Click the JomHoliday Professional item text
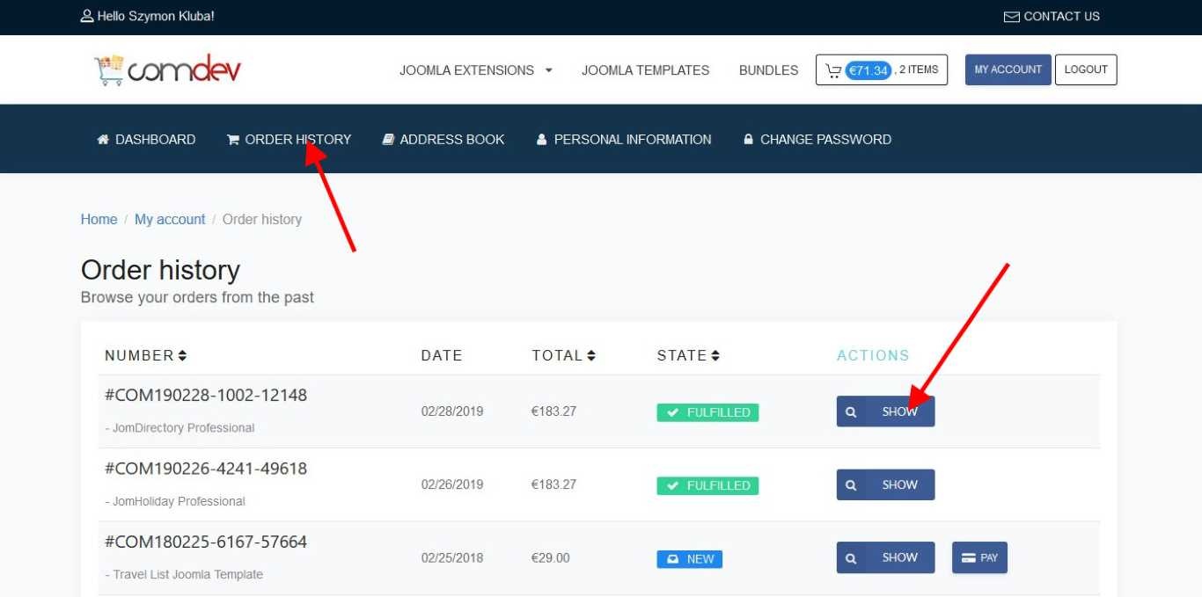1202x597 pixels. [176, 501]
